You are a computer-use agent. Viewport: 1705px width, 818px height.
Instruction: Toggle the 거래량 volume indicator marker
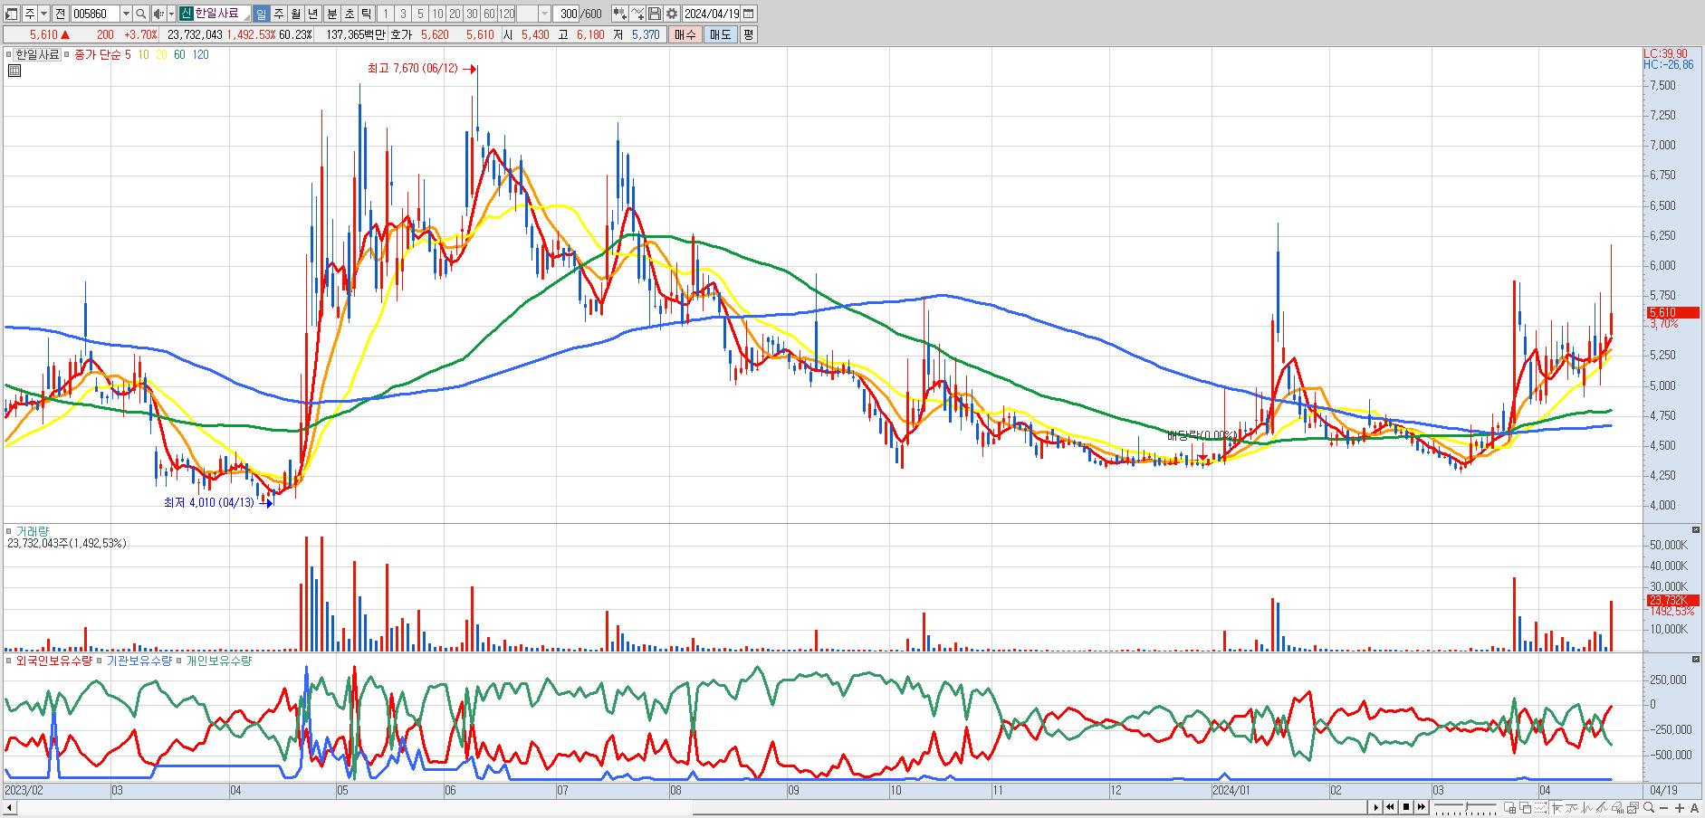click(9, 530)
